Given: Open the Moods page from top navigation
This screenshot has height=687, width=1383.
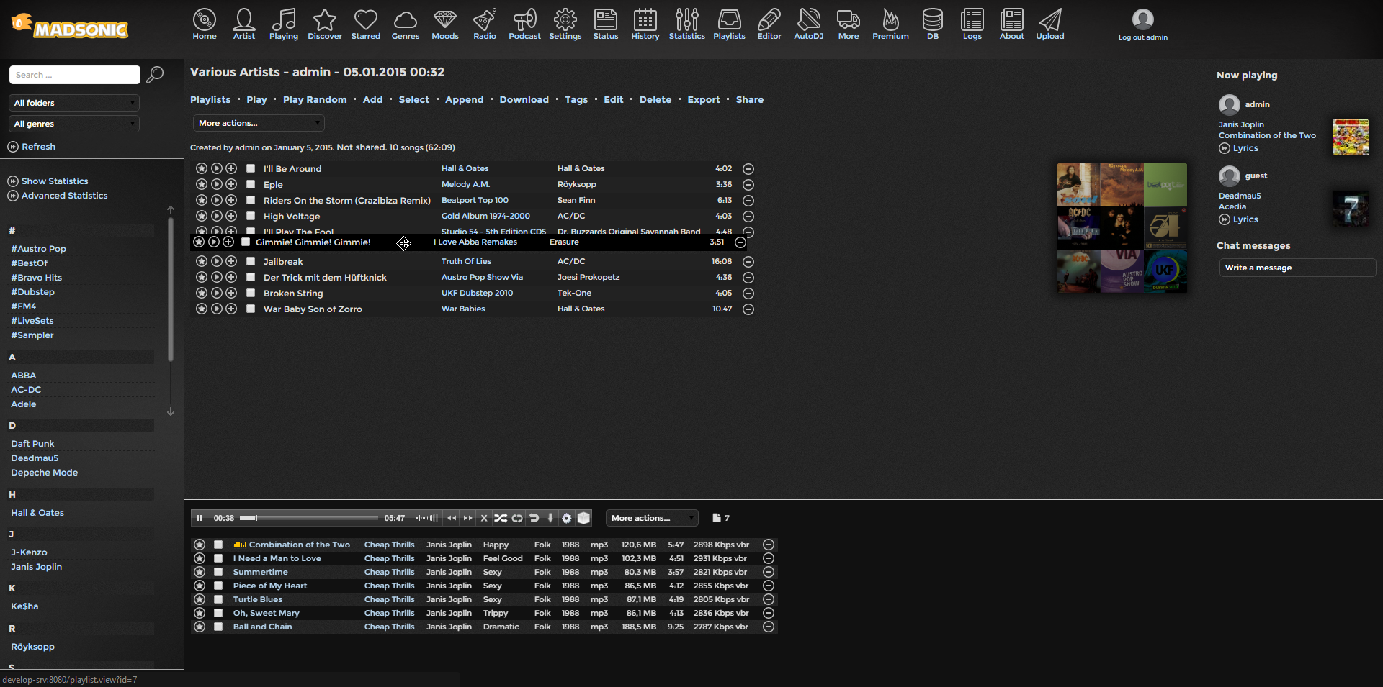Looking at the screenshot, I should click(x=444, y=24).
